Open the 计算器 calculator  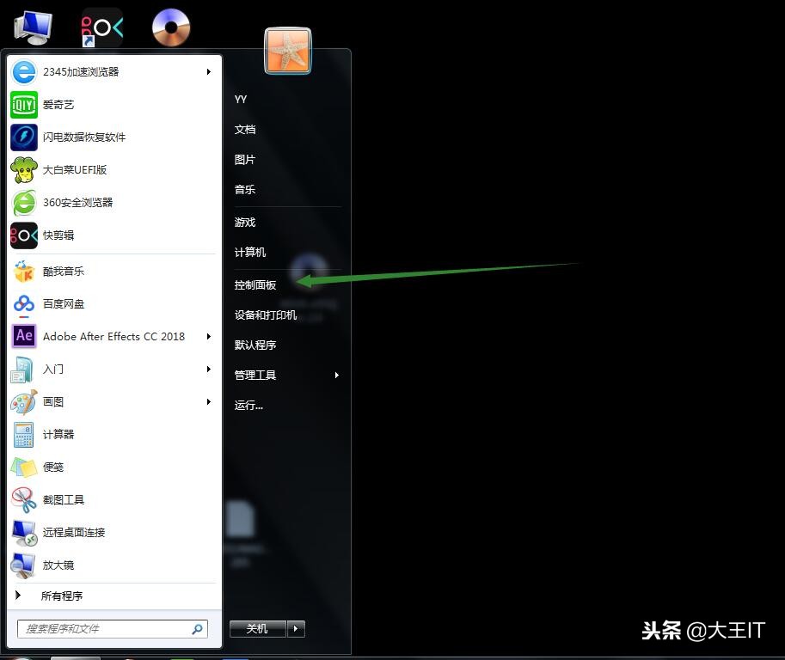(x=58, y=434)
